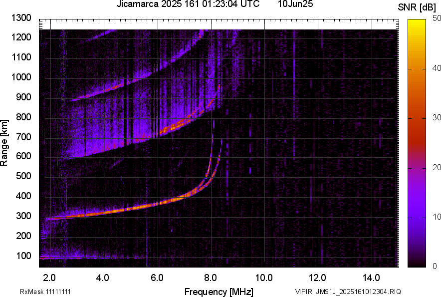The image size is (441, 297).
Task: Click the range tick label '1100'
Action: pos(21,57)
